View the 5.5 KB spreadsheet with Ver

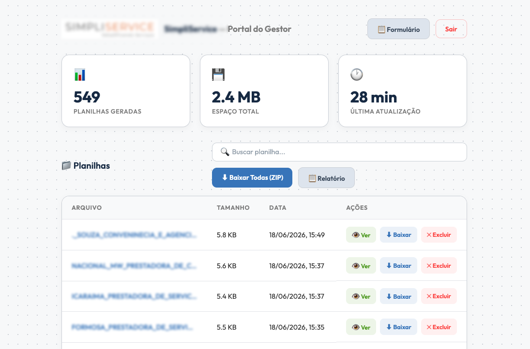(361, 327)
